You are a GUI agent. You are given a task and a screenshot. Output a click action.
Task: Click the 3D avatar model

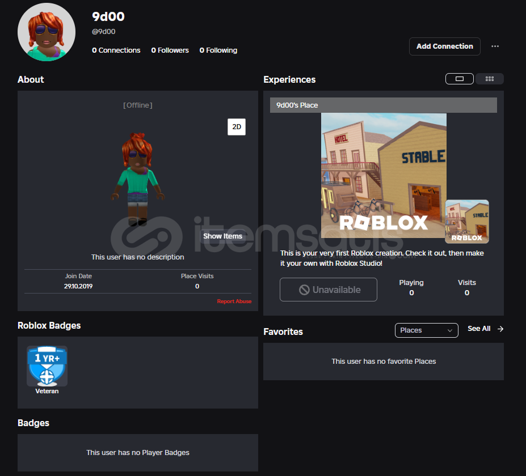click(137, 179)
